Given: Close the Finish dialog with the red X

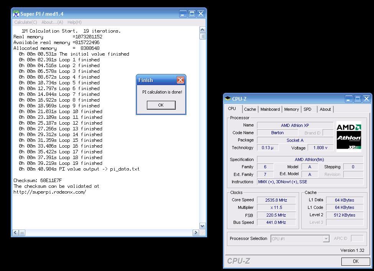Looking at the screenshot, I should click(x=180, y=80).
